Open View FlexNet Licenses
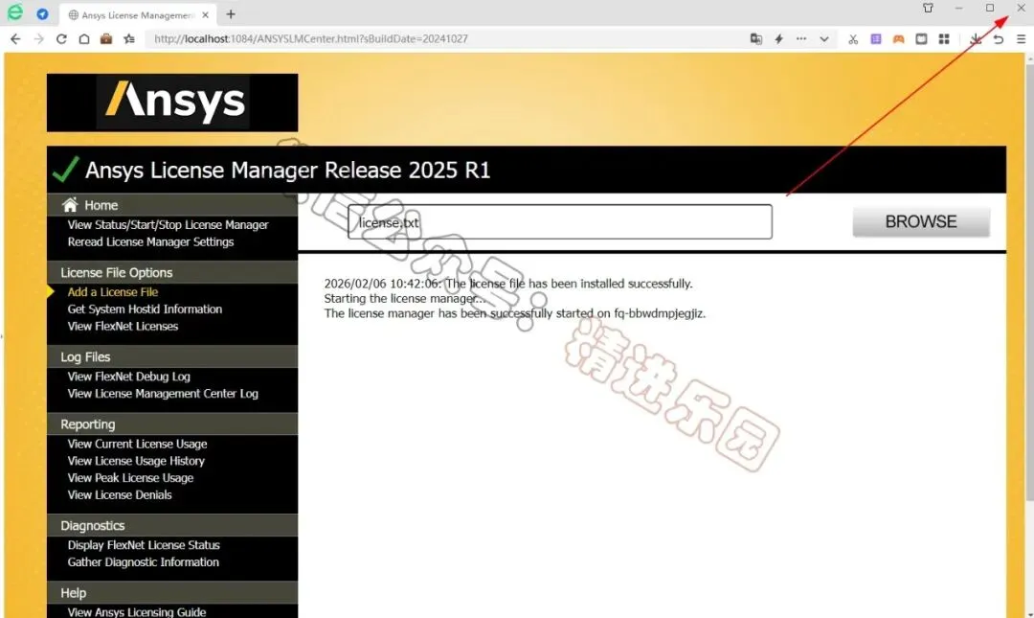Screen dimensions: 1034x618 pos(123,326)
